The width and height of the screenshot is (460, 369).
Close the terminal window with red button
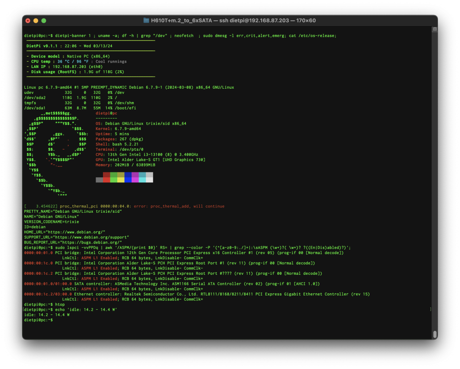tap(28, 21)
